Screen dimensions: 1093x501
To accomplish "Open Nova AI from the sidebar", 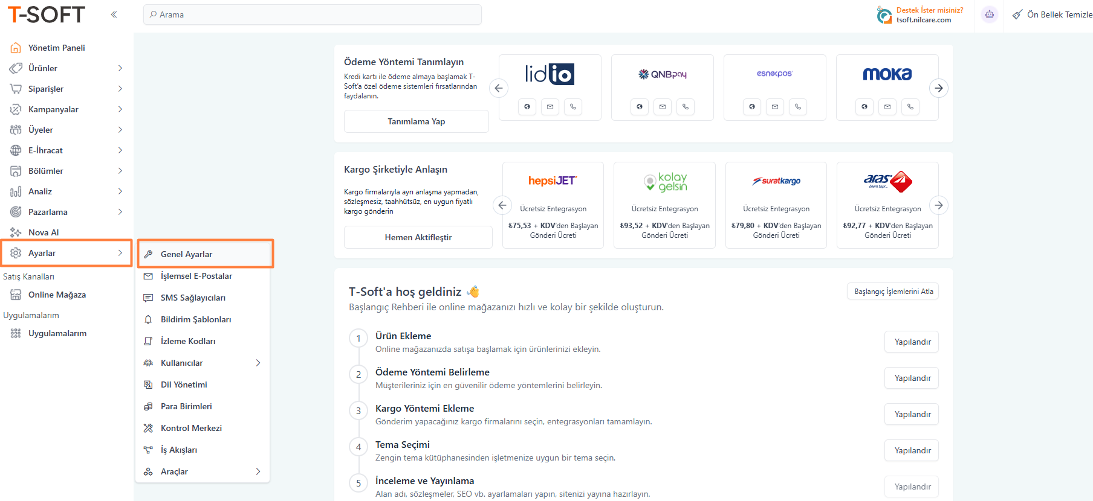I will point(44,232).
